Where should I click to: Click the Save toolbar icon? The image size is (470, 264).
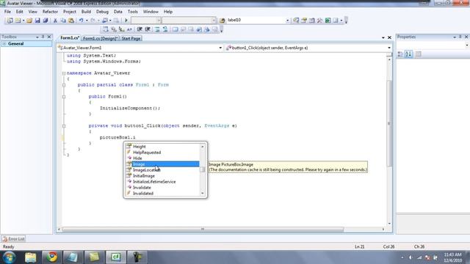coord(37,21)
